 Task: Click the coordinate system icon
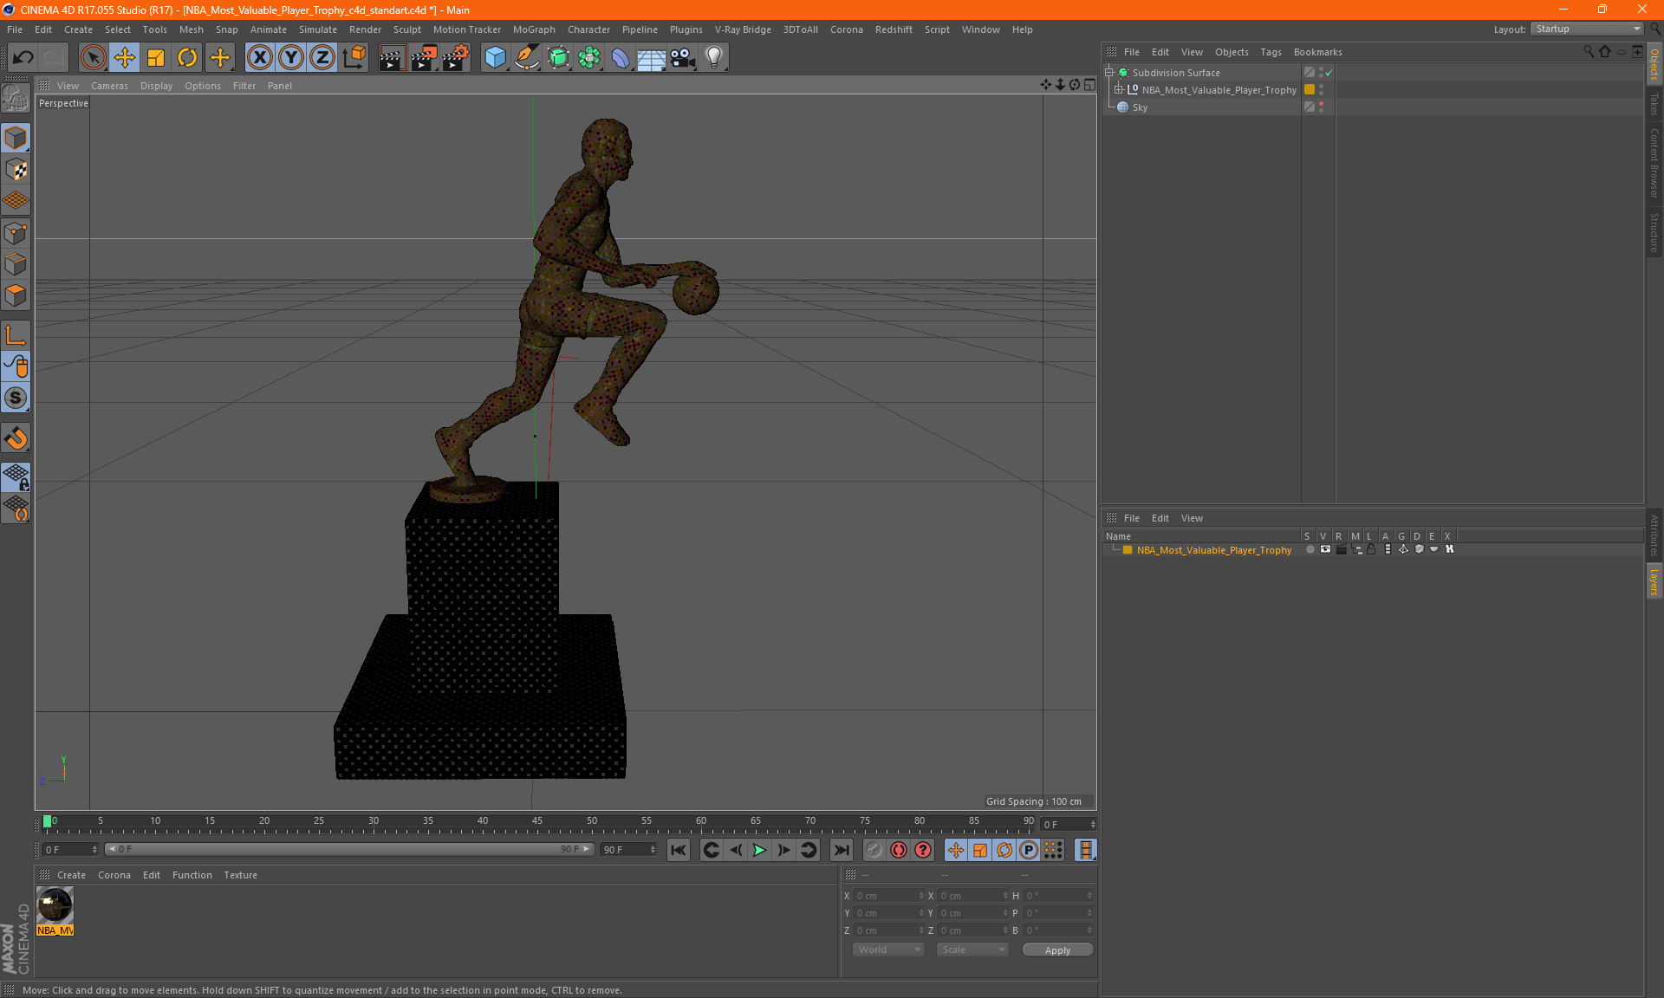[x=354, y=57]
